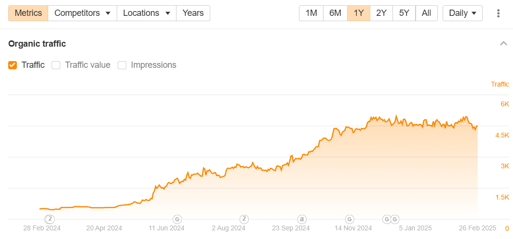Click the G update marker near 14 Nov 2024
513x239 pixels.
coord(350,218)
